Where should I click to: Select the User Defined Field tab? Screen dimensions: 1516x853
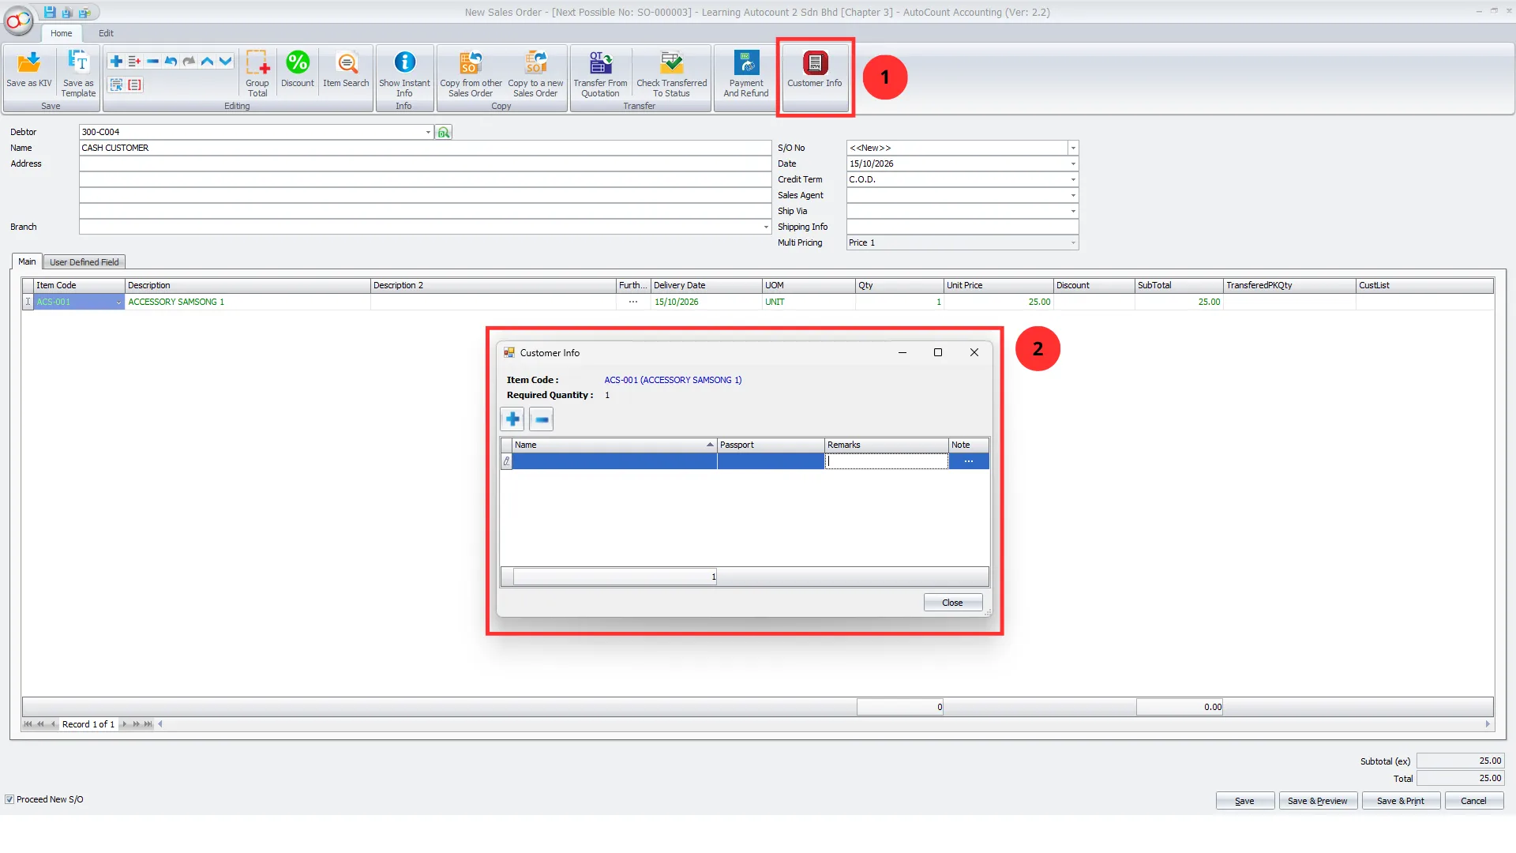84,262
